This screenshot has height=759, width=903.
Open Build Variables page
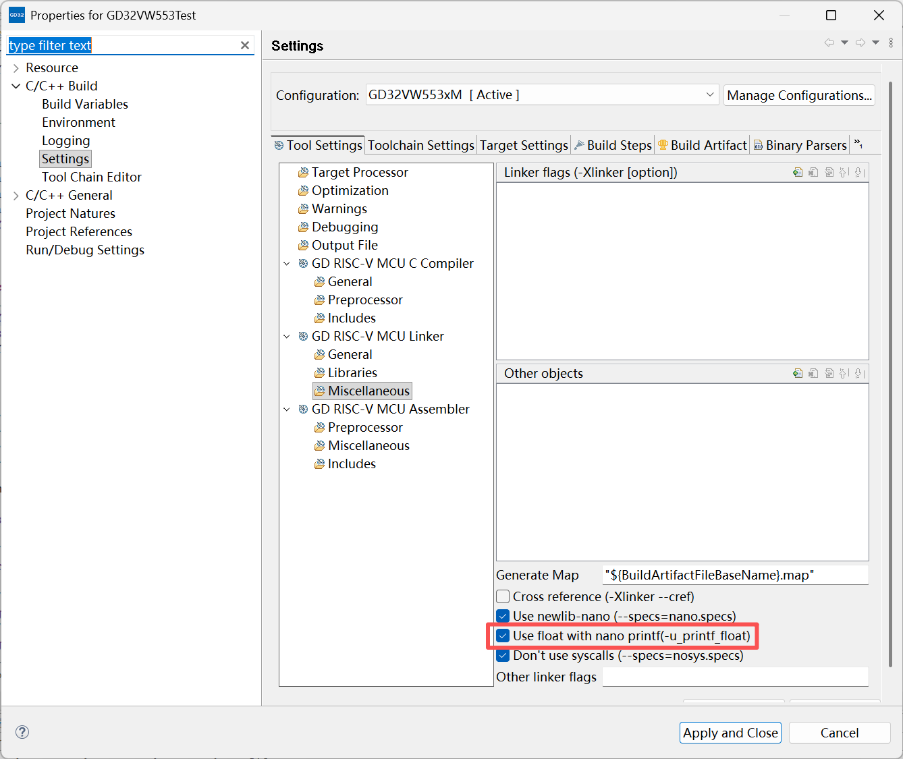pyautogui.click(x=85, y=104)
